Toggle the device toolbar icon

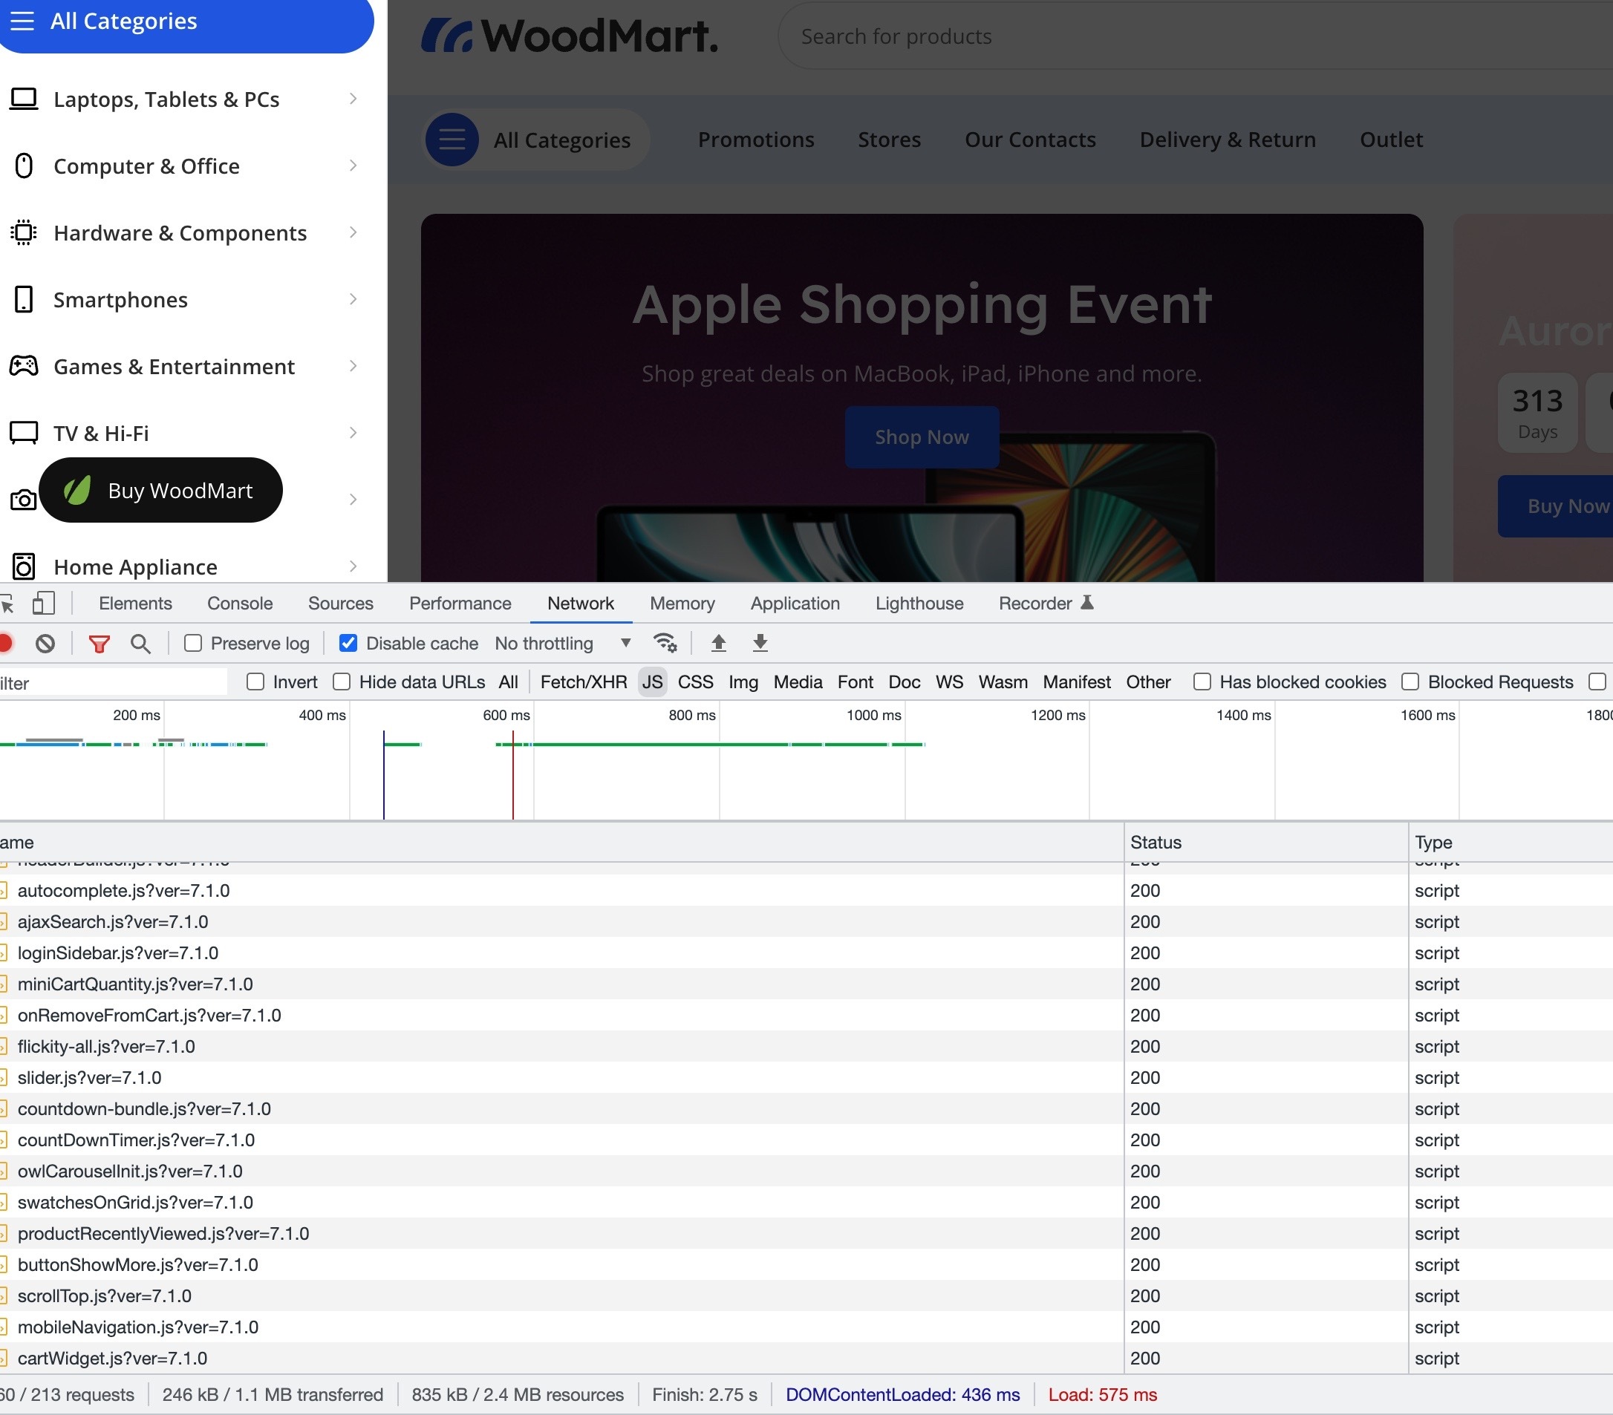pos(43,604)
